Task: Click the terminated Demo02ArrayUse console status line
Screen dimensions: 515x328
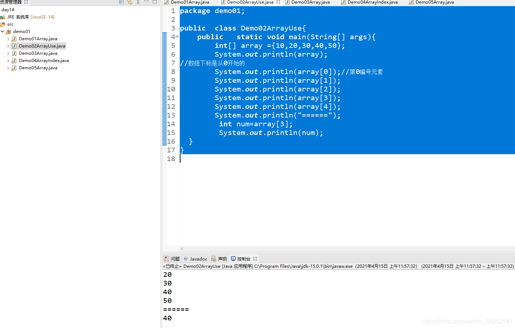Action: 338,266
